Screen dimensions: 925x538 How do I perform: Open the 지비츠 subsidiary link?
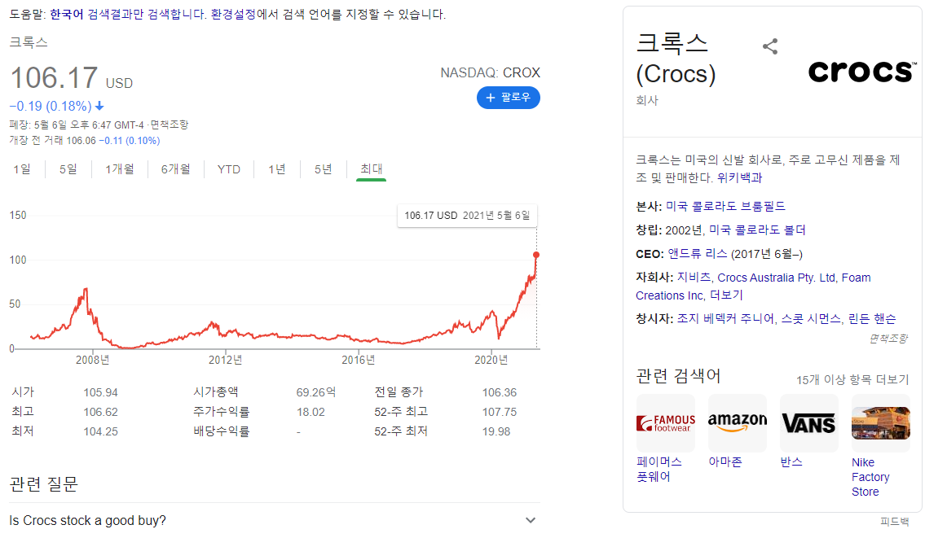coord(694,278)
